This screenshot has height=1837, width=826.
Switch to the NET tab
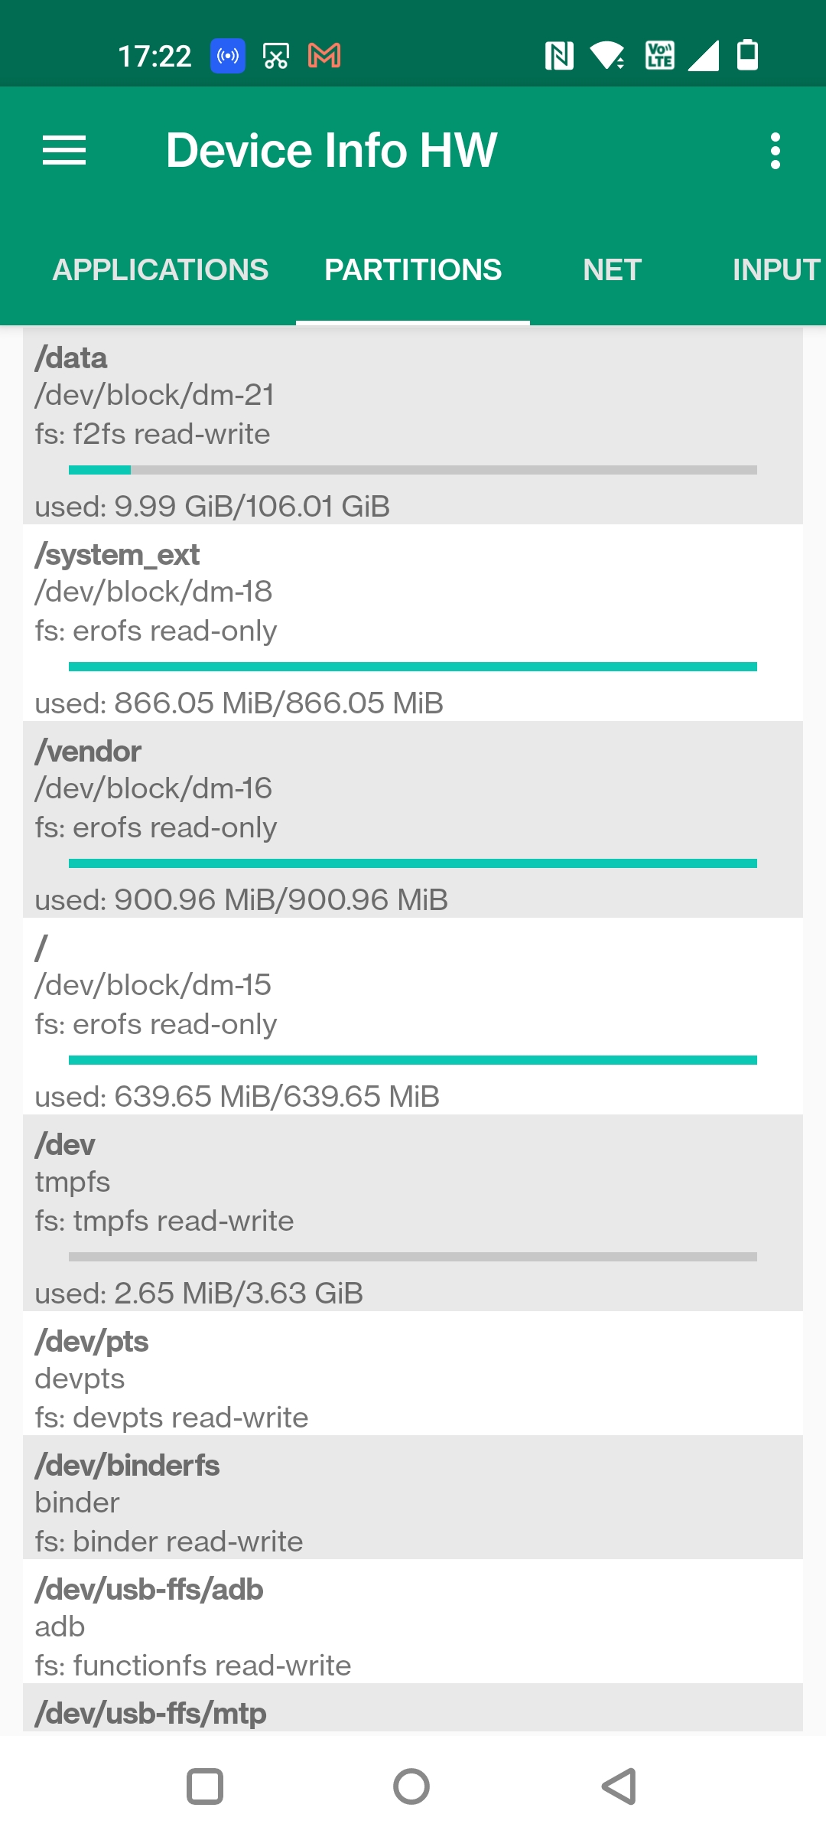[612, 270]
